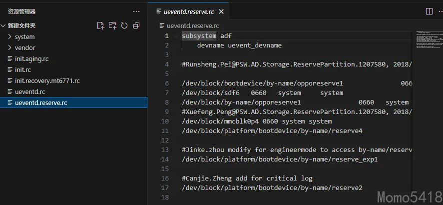This screenshot has height=205, width=443.
Task: Fold the subsystem adf block at line 1
Action: point(176,36)
